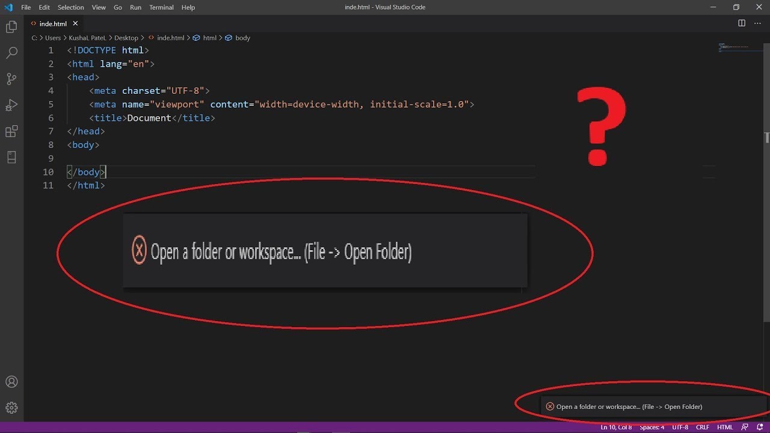
Task: Click the error icon in the small notification toast
Action: coord(550,407)
